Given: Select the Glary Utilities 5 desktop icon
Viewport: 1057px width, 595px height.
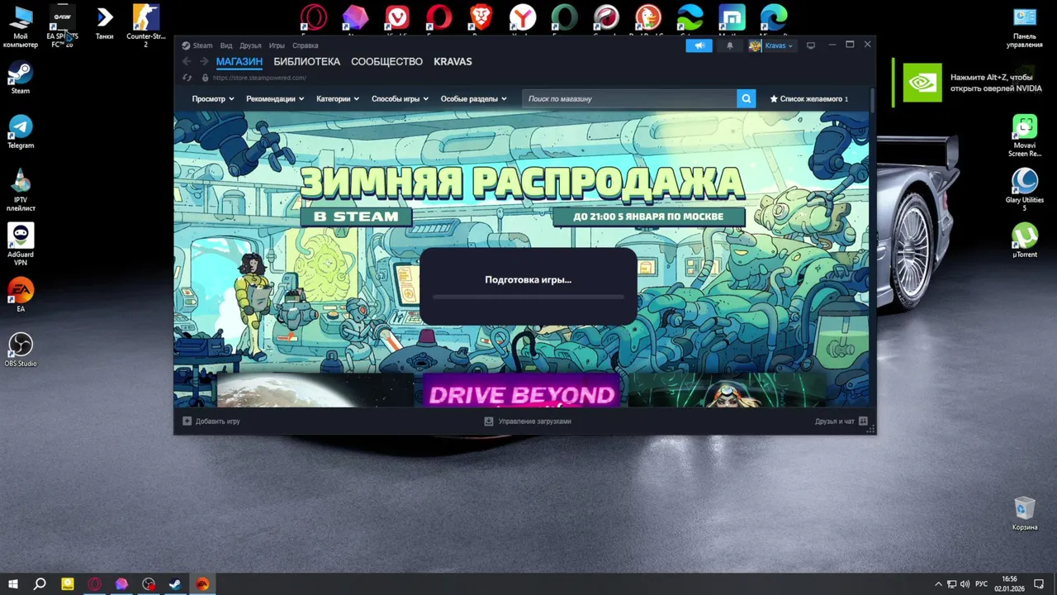Looking at the screenshot, I should coord(1024,190).
